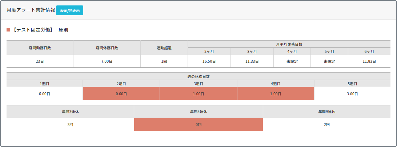Select the red 1.00日 cell under 3週目
Viewport: 397px width, 147px height.
click(198, 94)
